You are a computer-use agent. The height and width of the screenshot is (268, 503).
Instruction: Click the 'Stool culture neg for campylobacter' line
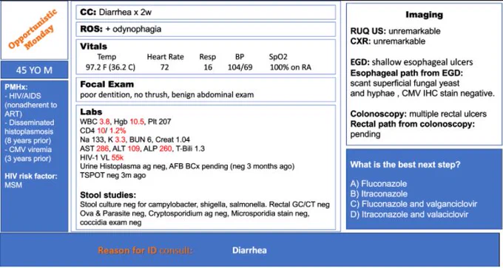coord(205,205)
